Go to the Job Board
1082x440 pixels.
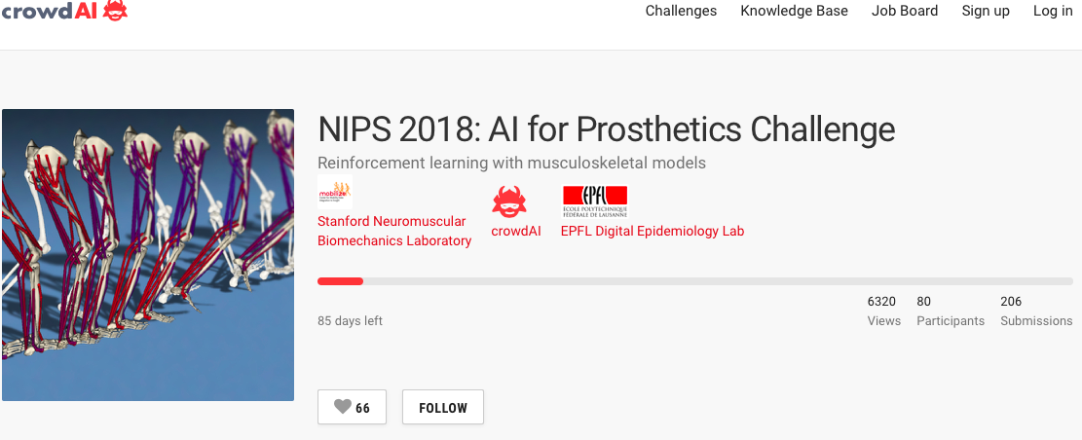click(x=905, y=12)
